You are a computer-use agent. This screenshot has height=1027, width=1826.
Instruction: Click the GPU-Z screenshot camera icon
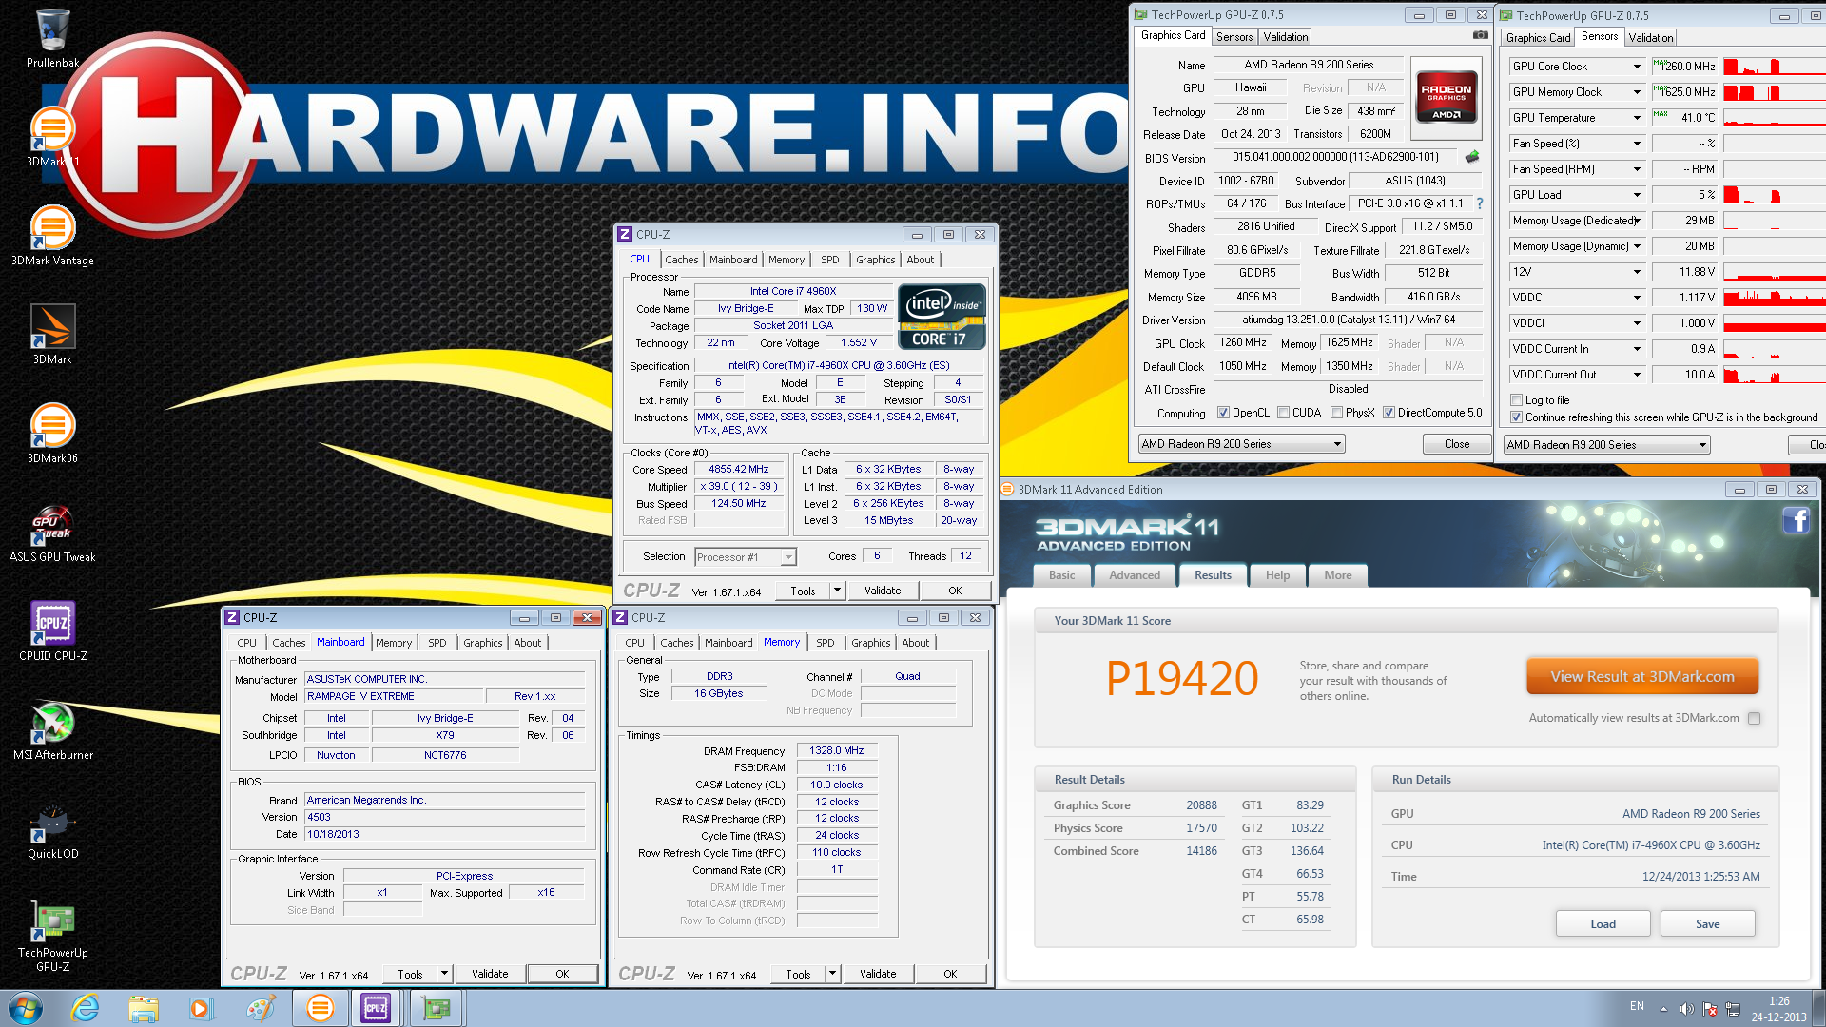coord(1480,35)
